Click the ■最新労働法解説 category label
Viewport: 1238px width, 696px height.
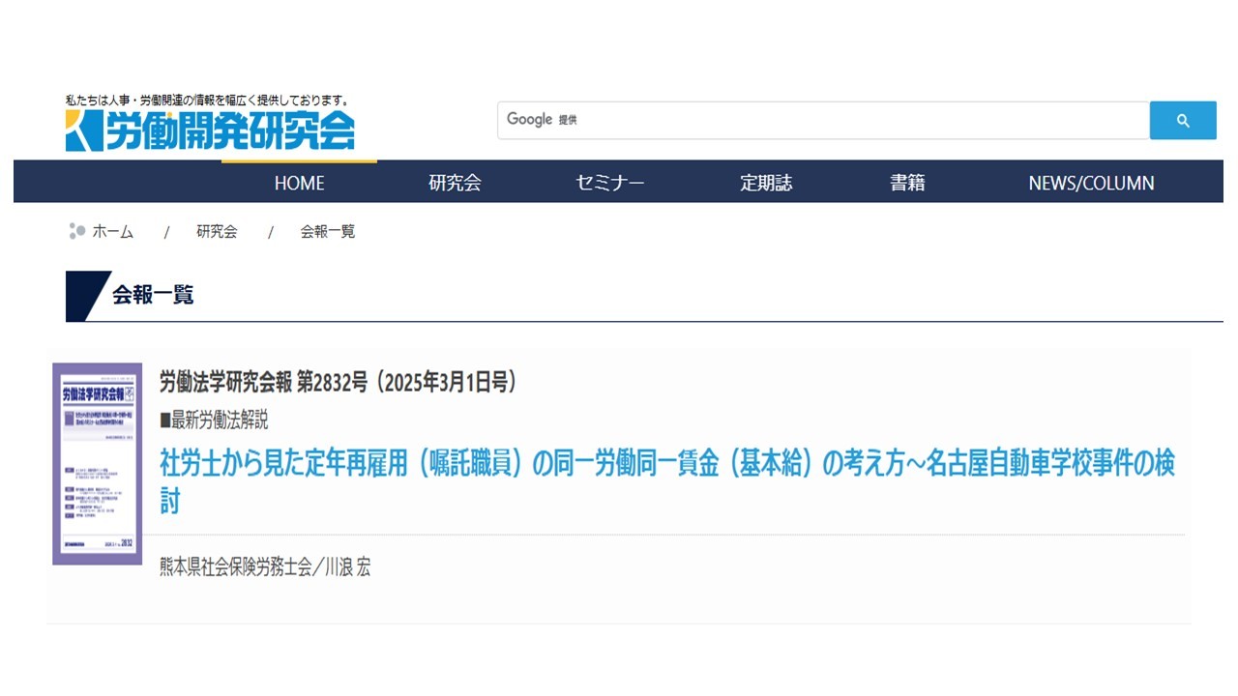[214, 420]
